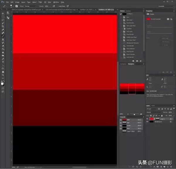Click the Paths tab beside Layers
This screenshot has width=176, height=169.
click(153, 105)
